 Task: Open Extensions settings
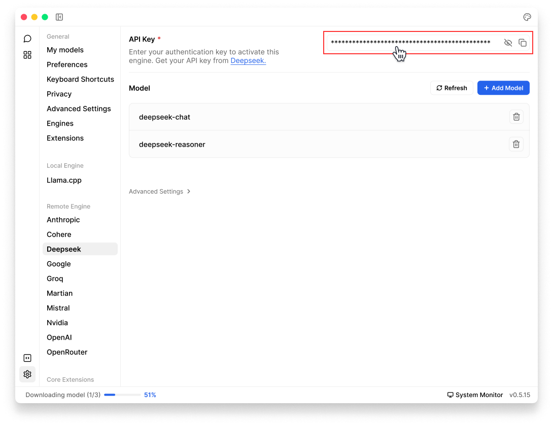(65, 138)
